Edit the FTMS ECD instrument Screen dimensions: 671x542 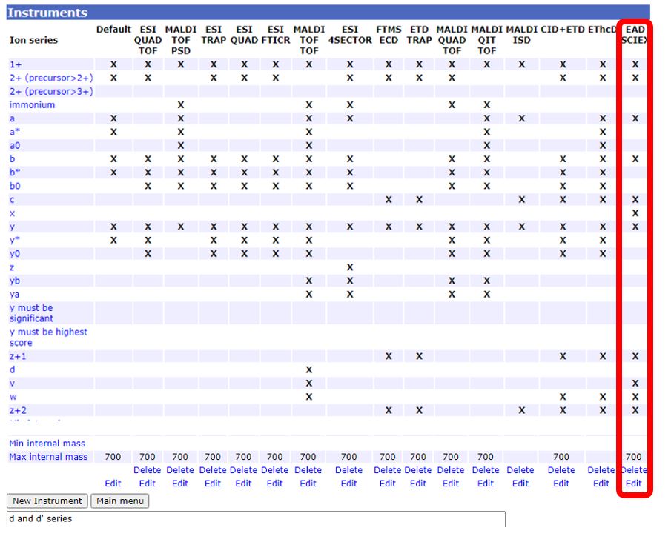pos(388,484)
